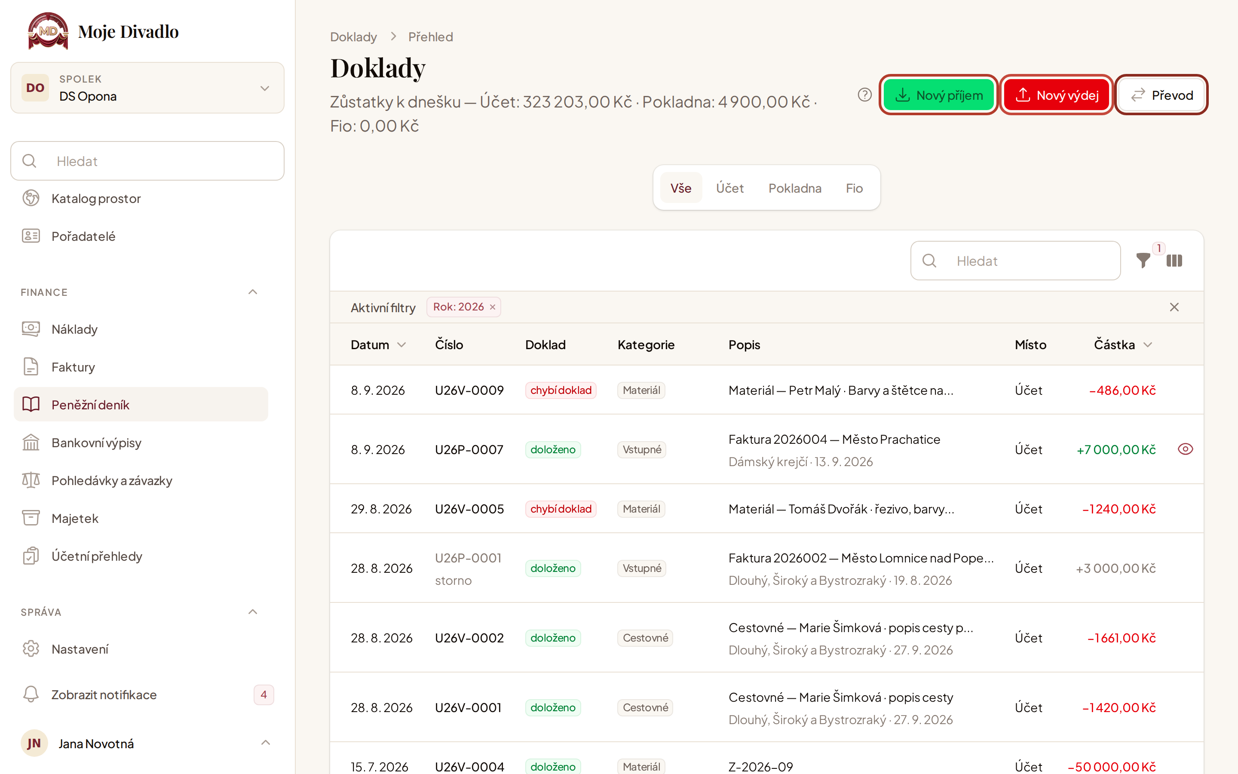Open the Majetek archive box icon
Image resolution: width=1238 pixels, height=774 pixels.
tap(31, 518)
